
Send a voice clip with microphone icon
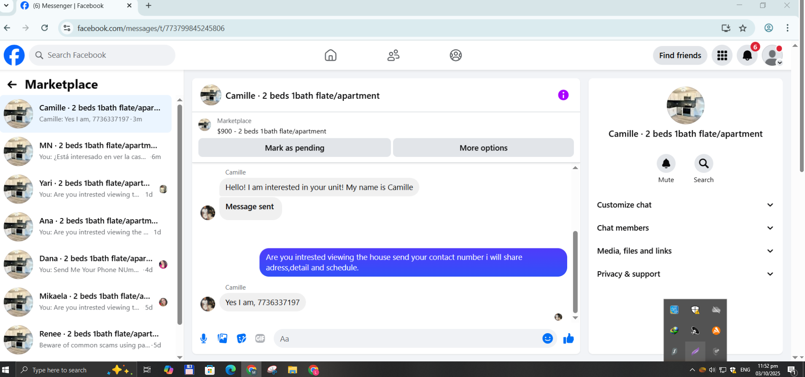pyautogui.click(x=204, y=339)
